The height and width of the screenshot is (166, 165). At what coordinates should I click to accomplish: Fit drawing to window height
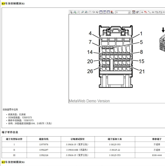click(x=105, y=12)
